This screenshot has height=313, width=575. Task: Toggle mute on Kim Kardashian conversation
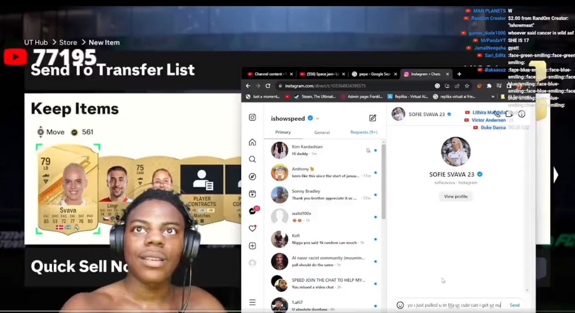point(367,150)
